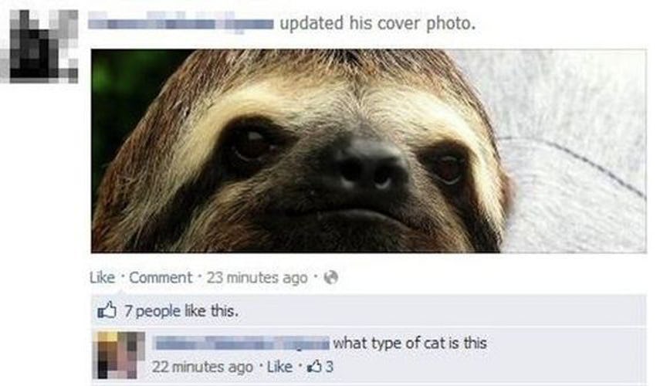Image resolution: width=660 pixels, height=386 pixels.
Task: Click the like count 3 on comment
Action: (329, 367)
